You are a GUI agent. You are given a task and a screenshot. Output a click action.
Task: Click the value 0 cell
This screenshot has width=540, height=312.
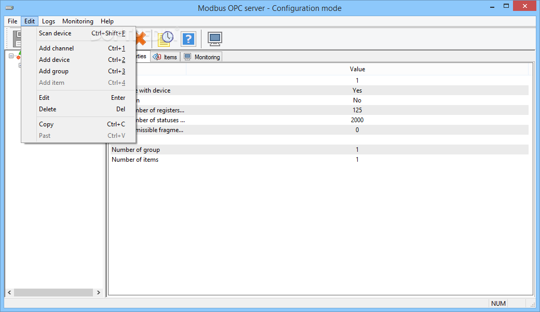pos(357,130)
